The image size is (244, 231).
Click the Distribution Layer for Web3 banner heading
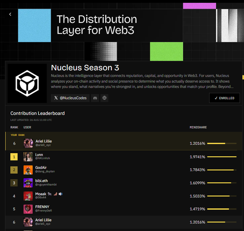[x=97, y=25]
